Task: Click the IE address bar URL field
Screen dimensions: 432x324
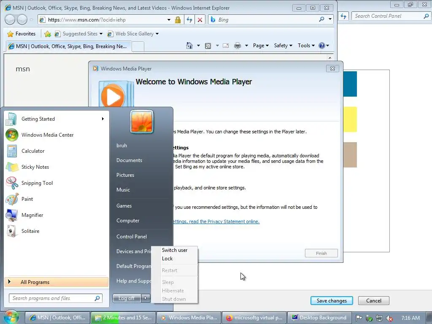Action: pos(106,20)
